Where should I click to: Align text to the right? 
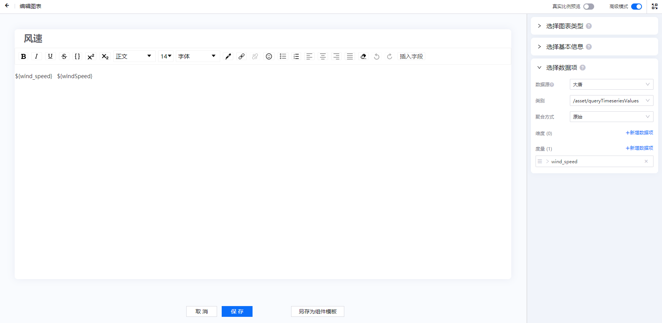pyautogui.click(x=336, y=57)
